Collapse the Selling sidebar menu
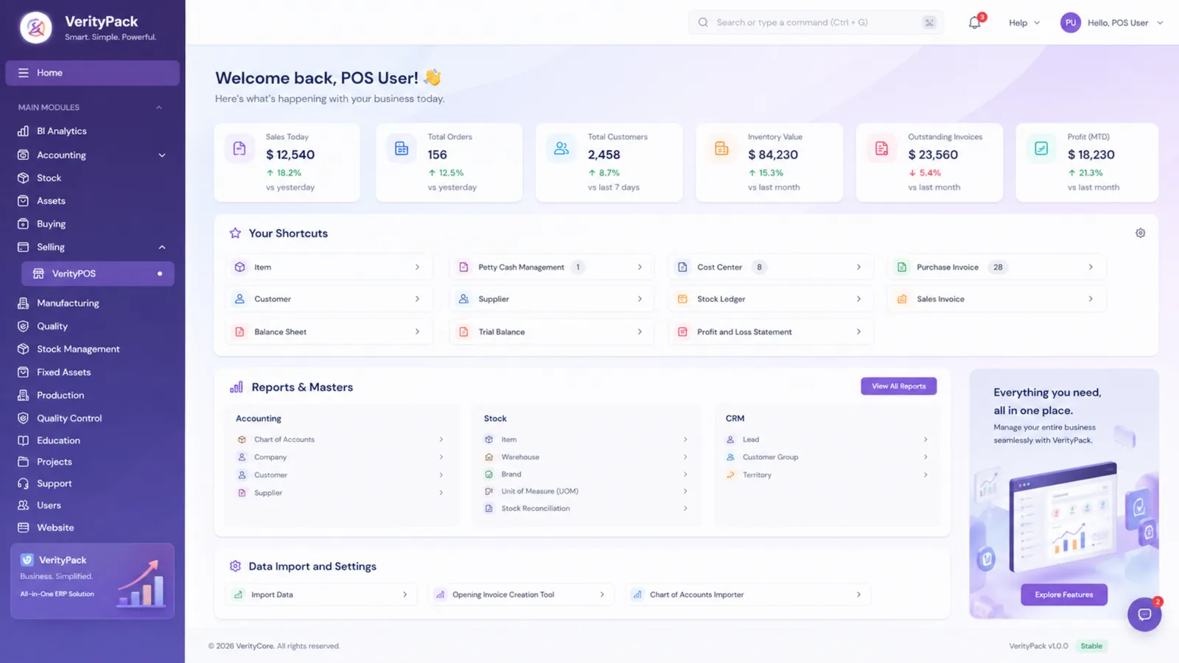Image resolution: width=1179 pixels, height=663 pixels. pyautogui.click(x=161, y=248)
